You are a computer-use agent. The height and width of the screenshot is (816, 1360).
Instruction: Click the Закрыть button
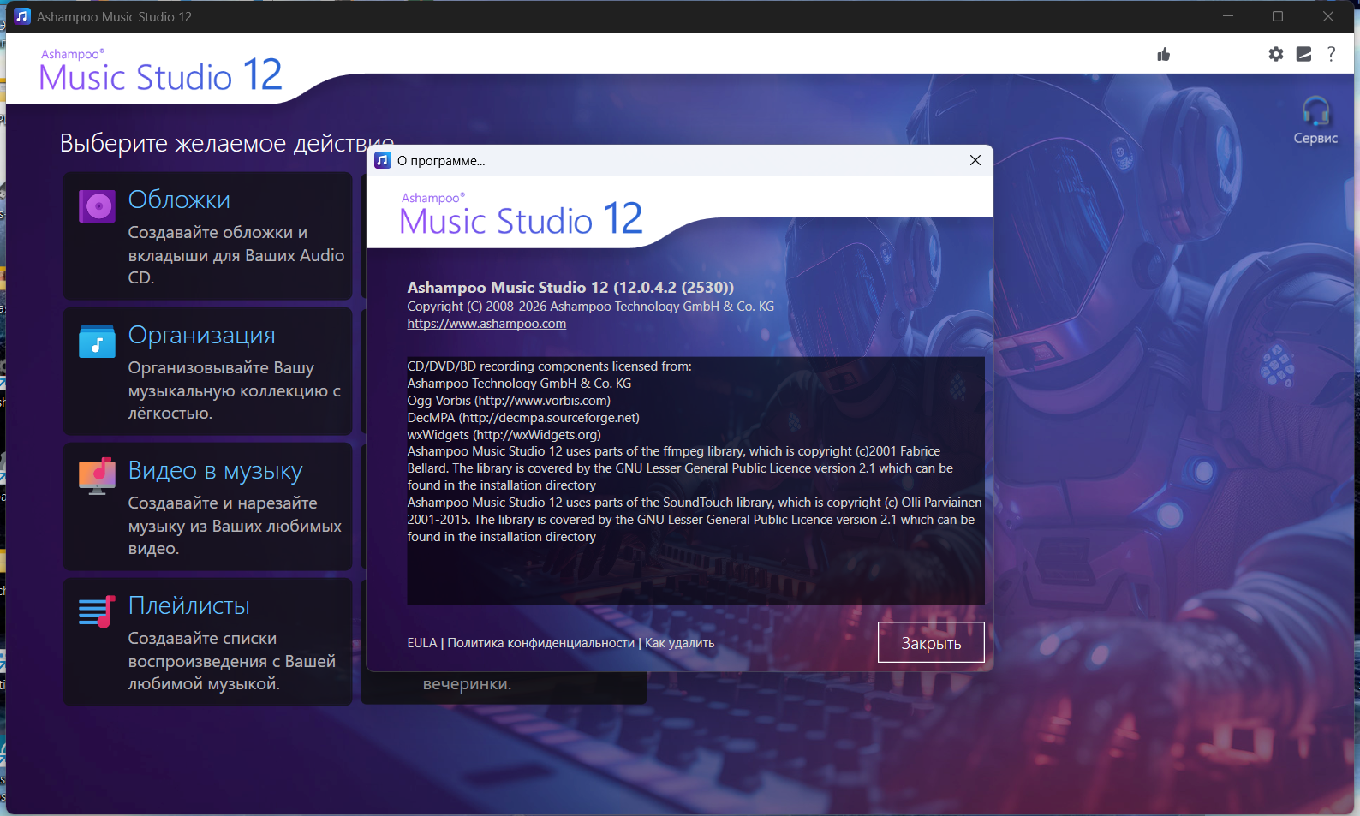click(x=931, y=642)
